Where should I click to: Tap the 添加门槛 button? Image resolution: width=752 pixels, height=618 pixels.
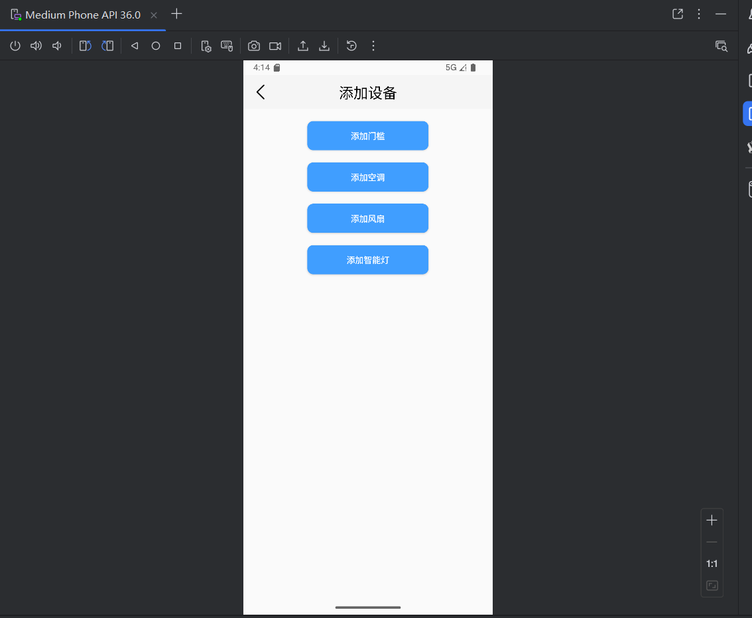368,136
